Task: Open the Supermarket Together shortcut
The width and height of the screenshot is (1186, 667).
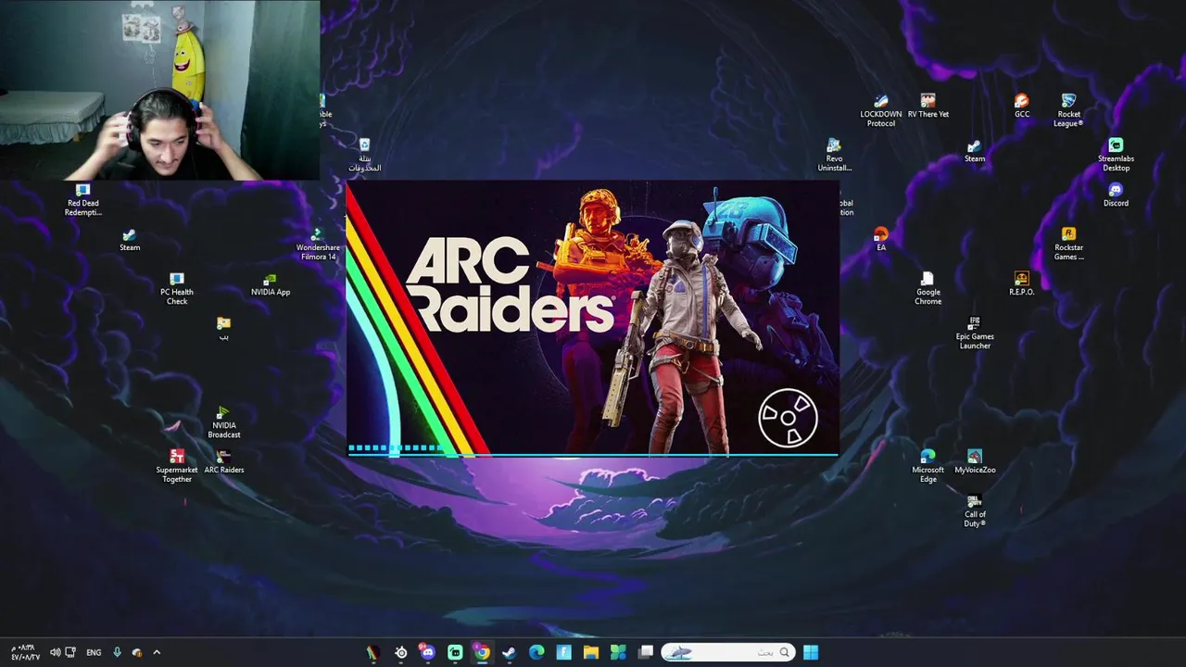Action: point(177,466)
